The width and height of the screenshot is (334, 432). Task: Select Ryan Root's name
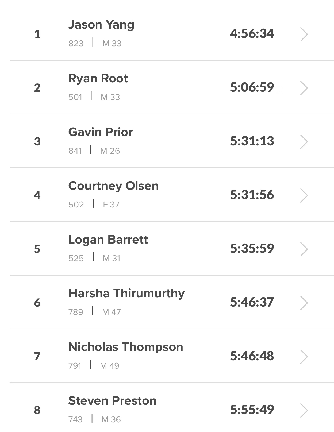(98, 79)
